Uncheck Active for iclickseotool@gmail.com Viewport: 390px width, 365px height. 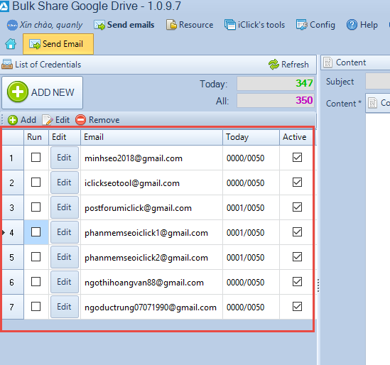coord(297,182)
